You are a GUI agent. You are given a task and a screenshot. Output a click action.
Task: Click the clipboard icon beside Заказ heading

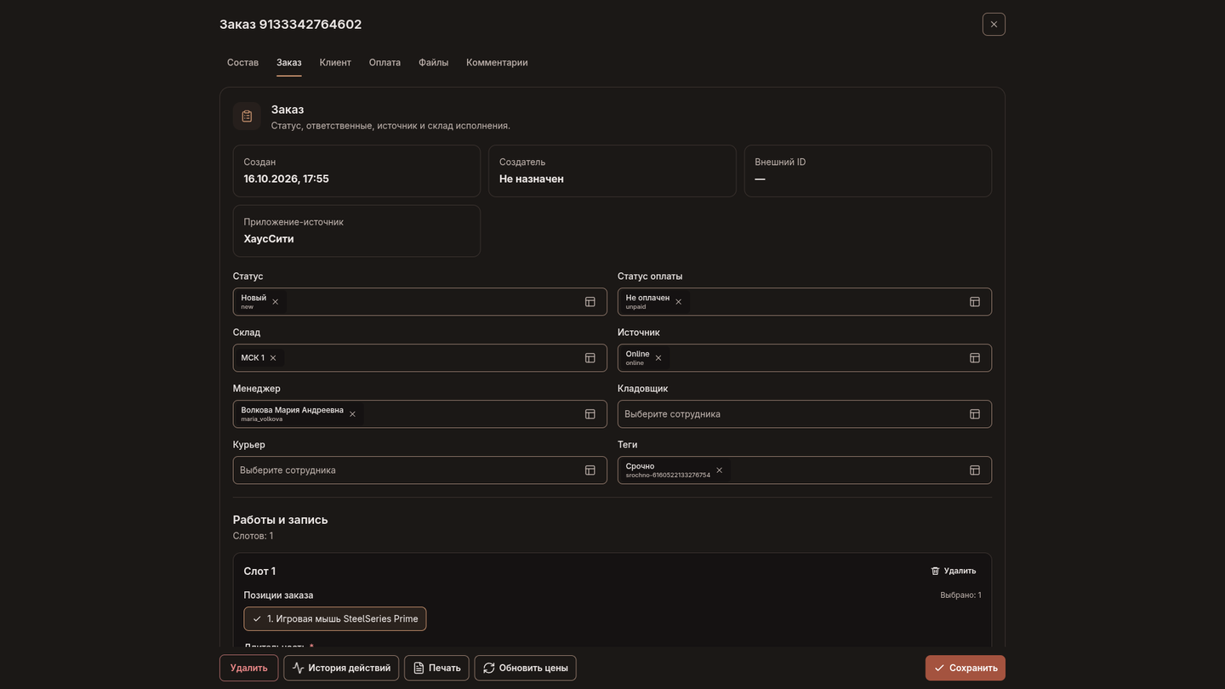(247, 117)
